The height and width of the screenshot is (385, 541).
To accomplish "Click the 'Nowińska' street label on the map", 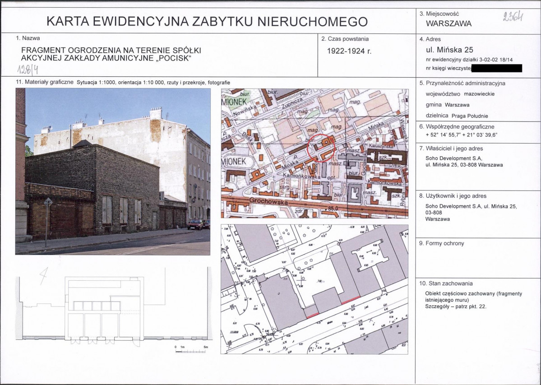I will (244, 110).
